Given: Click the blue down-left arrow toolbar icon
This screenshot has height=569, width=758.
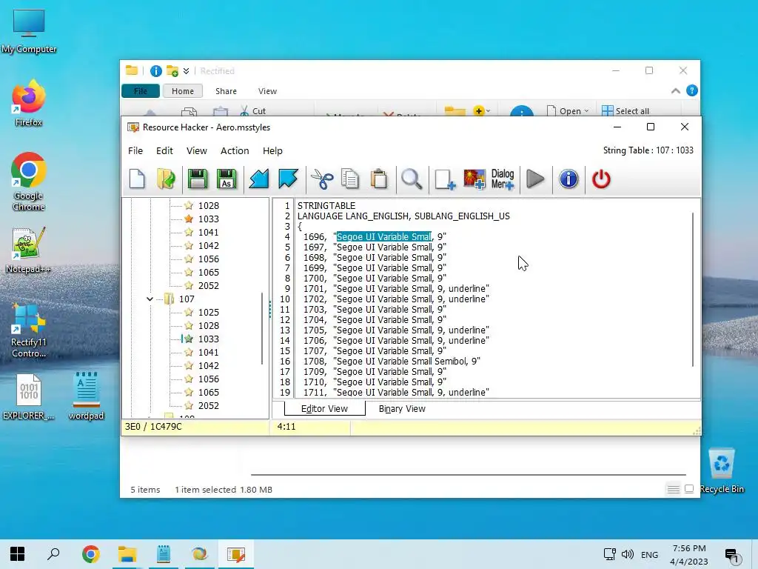Looking at the screenshot, I should 258,179.
